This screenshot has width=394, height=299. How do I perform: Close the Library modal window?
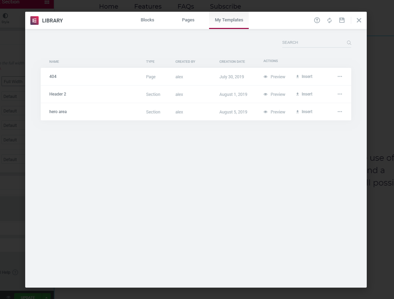click(x=359, y=20)
